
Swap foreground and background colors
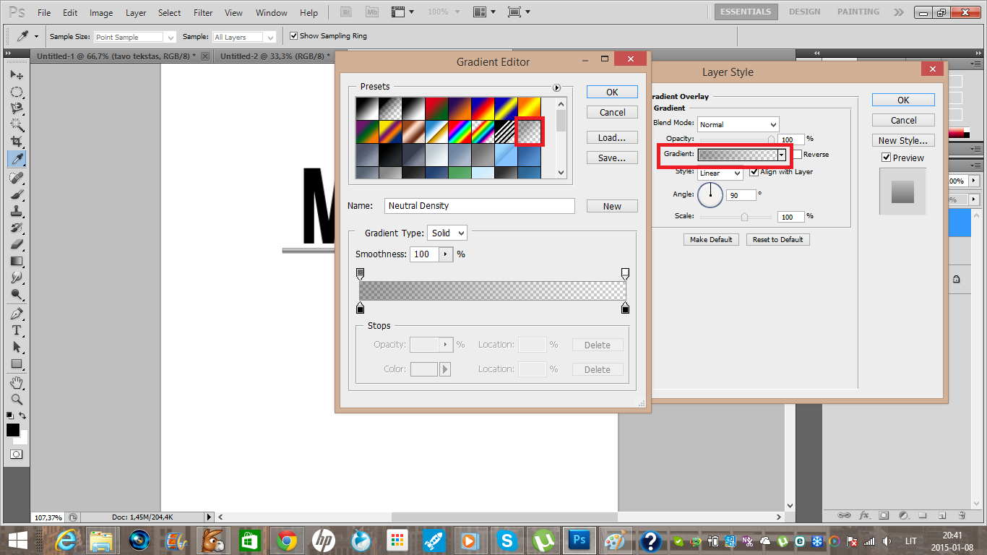(23, 416)
